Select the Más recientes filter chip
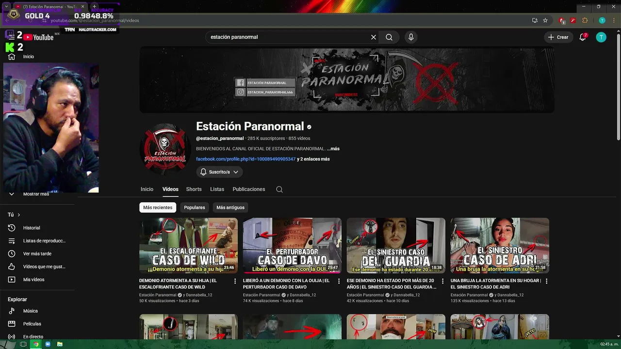Viewport: 621px width, 349px height. [158, 207]
